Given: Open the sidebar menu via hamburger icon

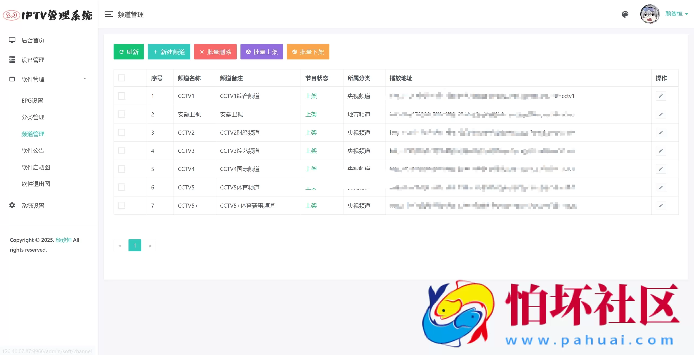Looking at the screenshot, I should (108, 14).
